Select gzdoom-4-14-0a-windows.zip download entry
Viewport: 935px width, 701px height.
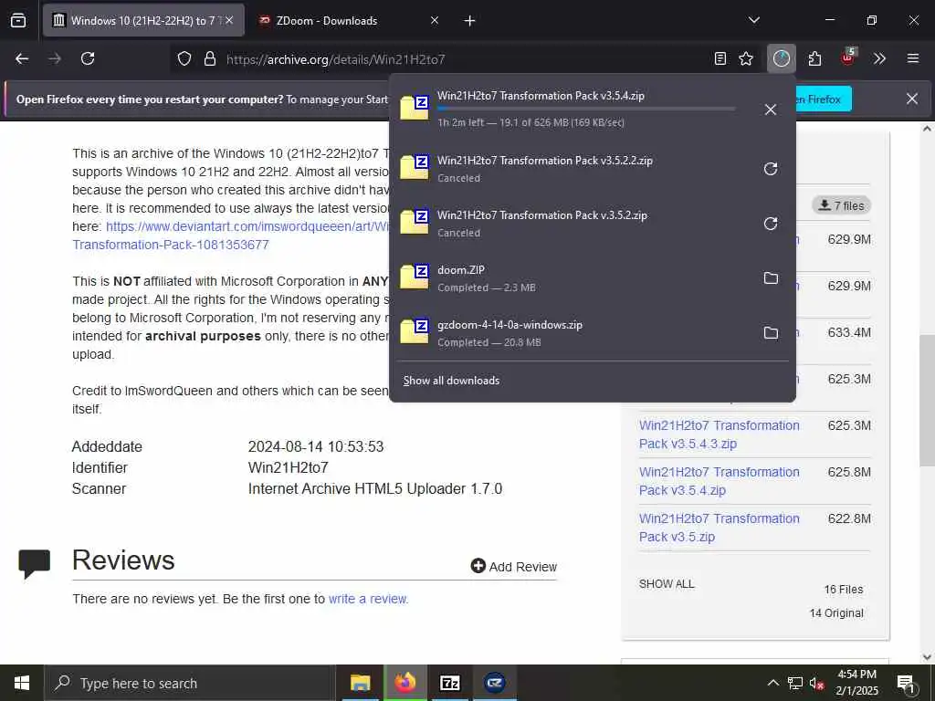[x=573, y=333]
